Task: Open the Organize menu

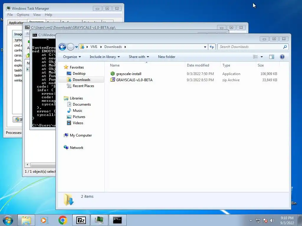Action: click(x=72, y=57)
